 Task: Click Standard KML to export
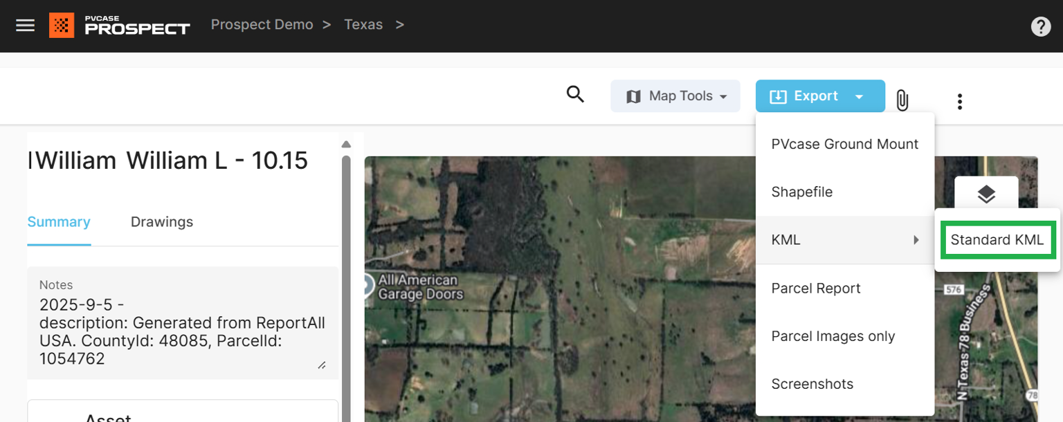(x=997, y=240)
